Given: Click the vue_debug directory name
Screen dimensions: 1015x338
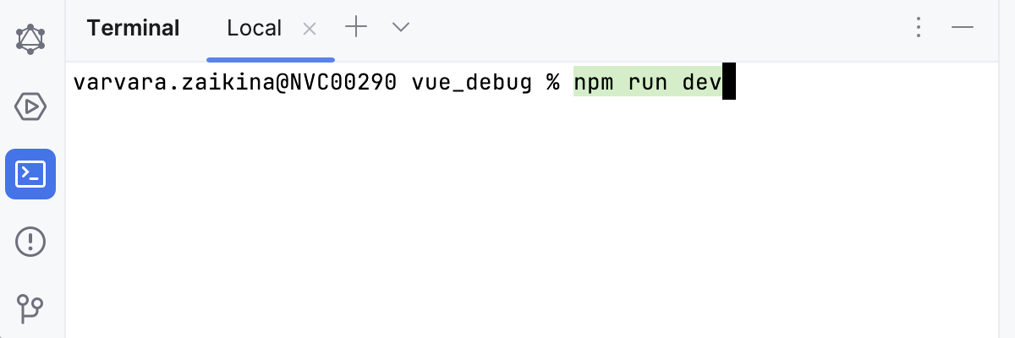Looking at the screenshot, I should tap(472, 83).
